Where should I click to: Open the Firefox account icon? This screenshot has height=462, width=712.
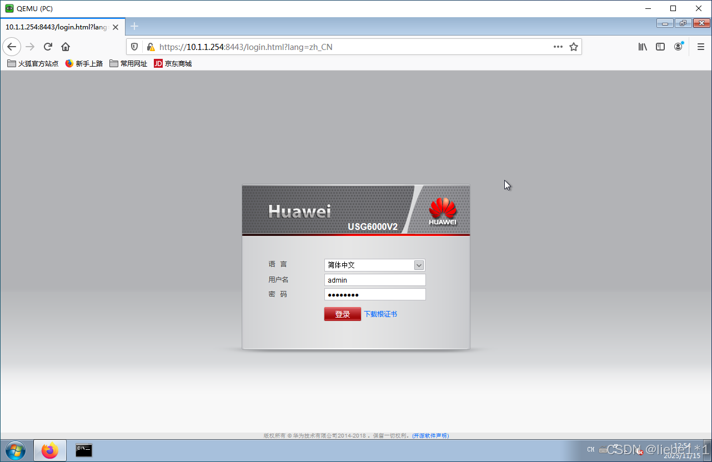(678, 47)
